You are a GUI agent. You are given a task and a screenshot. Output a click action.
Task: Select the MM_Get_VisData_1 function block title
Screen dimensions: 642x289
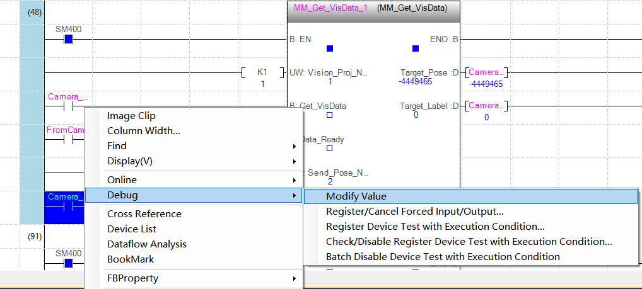coord(330,8)
